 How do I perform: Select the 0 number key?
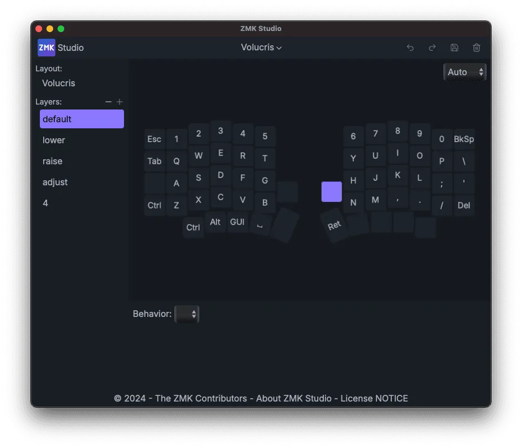(x=442, y=139)
